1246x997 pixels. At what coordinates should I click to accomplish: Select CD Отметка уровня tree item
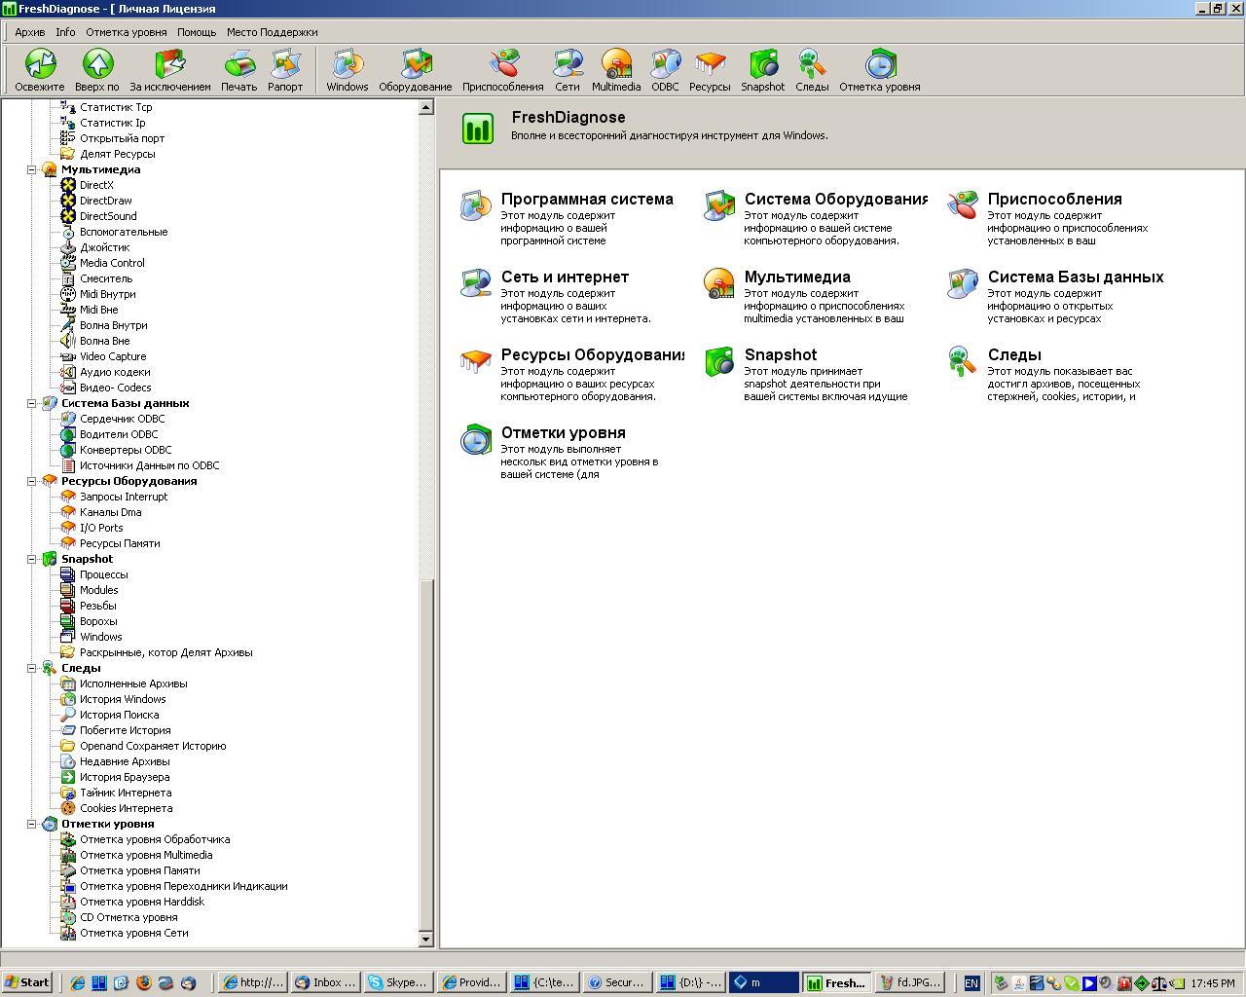tap(128, 917)
